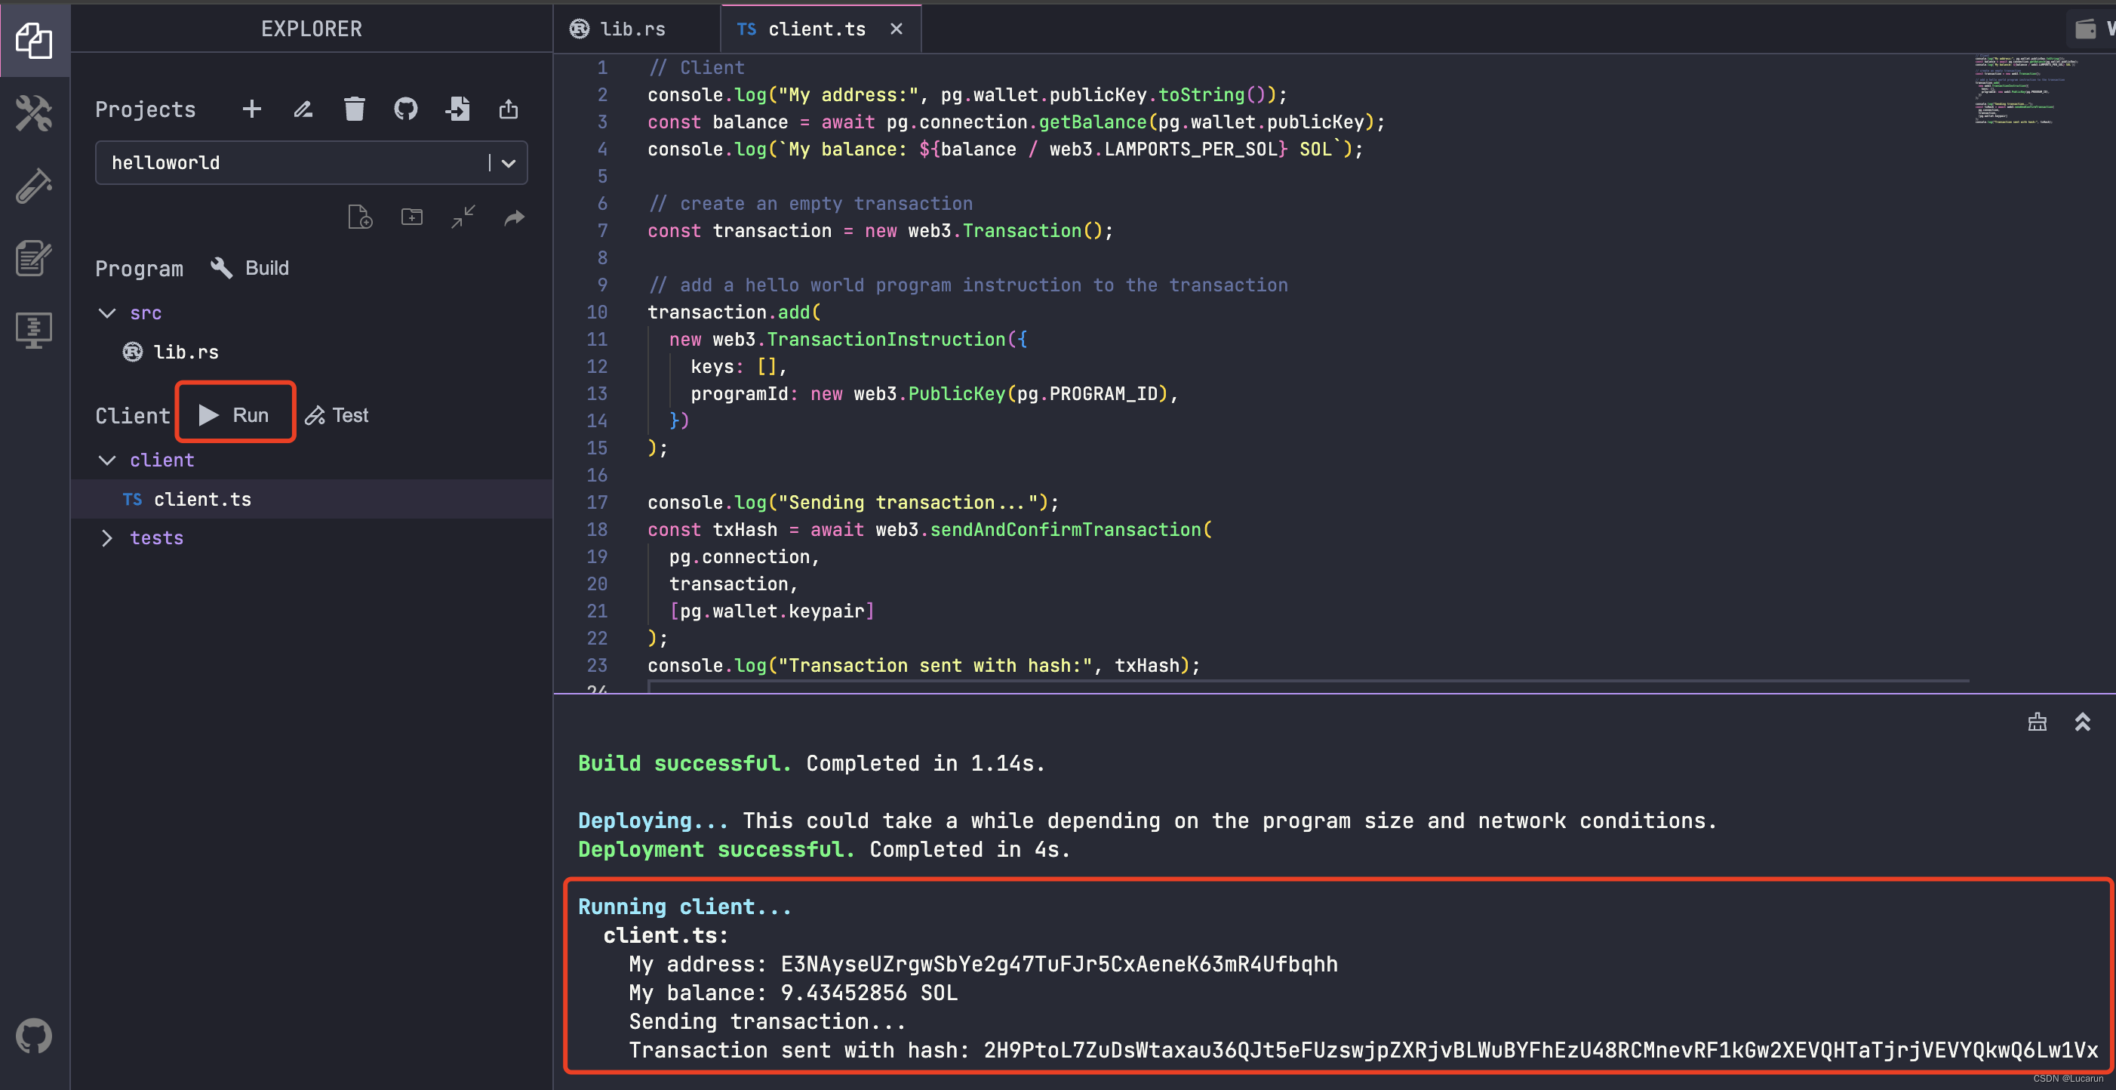Screen dimensions: 2116x1090
Task: Toggle terminal maximize double-chevron
Action: click(x=2082, y=722)
